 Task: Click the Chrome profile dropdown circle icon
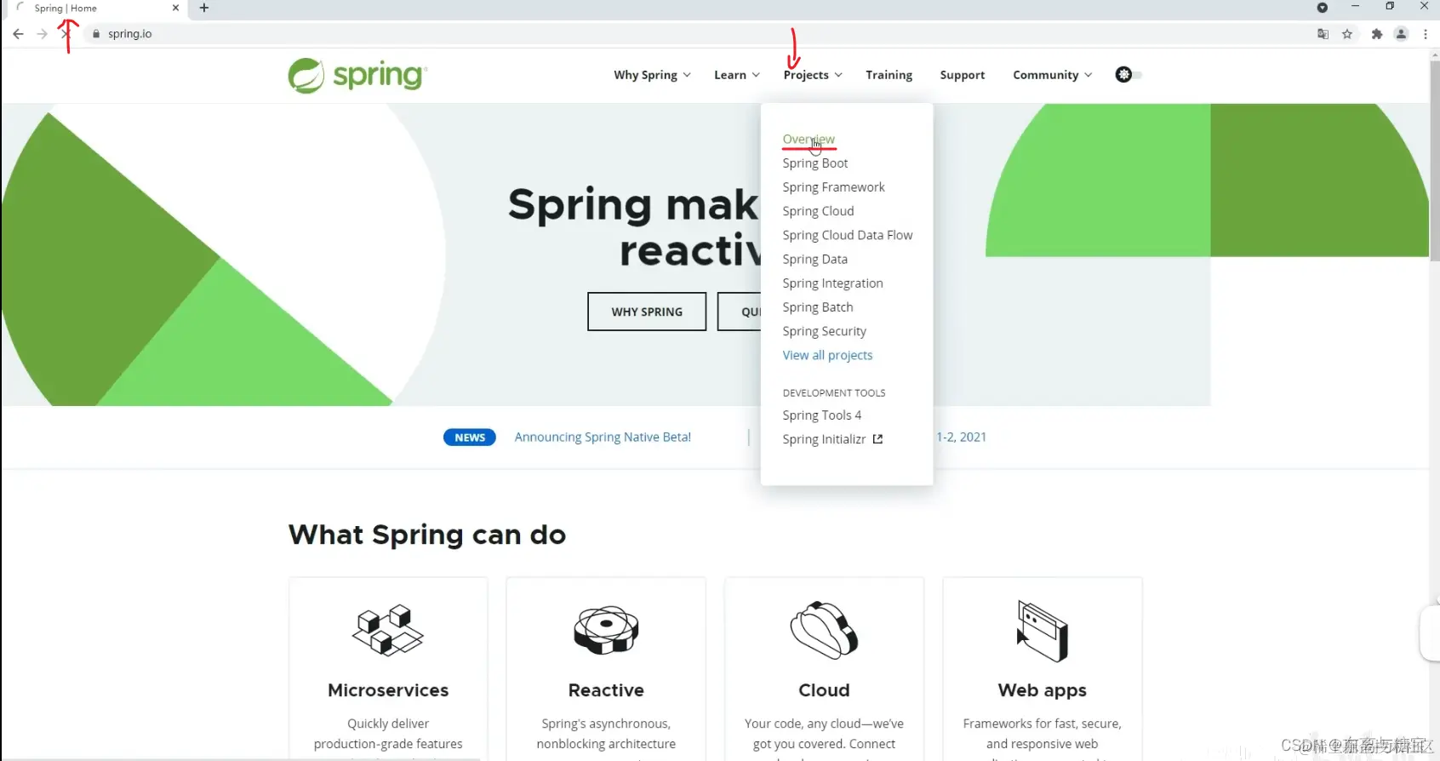(x=1322, y=8)
